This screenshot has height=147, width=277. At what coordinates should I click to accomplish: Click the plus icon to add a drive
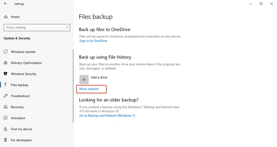84,80
